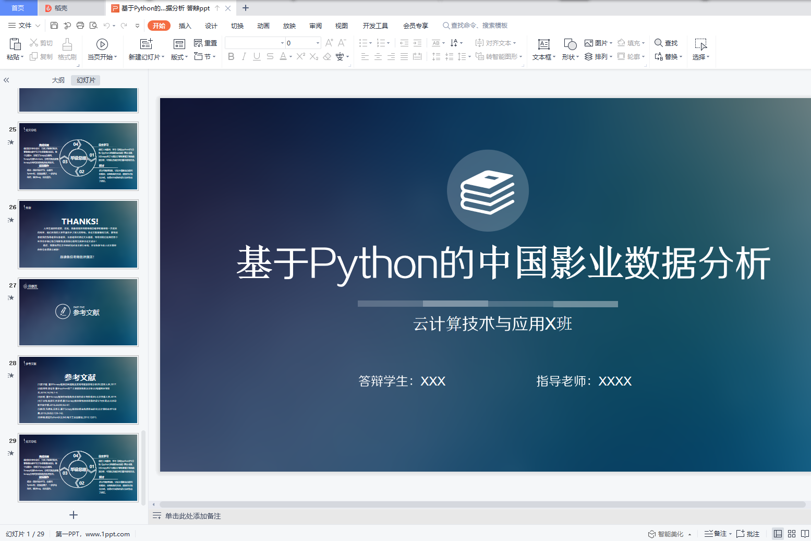
Task: Toggle Subscript X₂ formatting
Action: [x=314, y=56]
